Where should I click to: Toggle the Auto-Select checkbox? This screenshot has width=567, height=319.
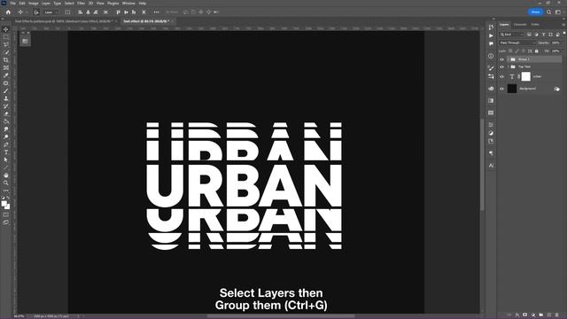click(x=36, y=12)
